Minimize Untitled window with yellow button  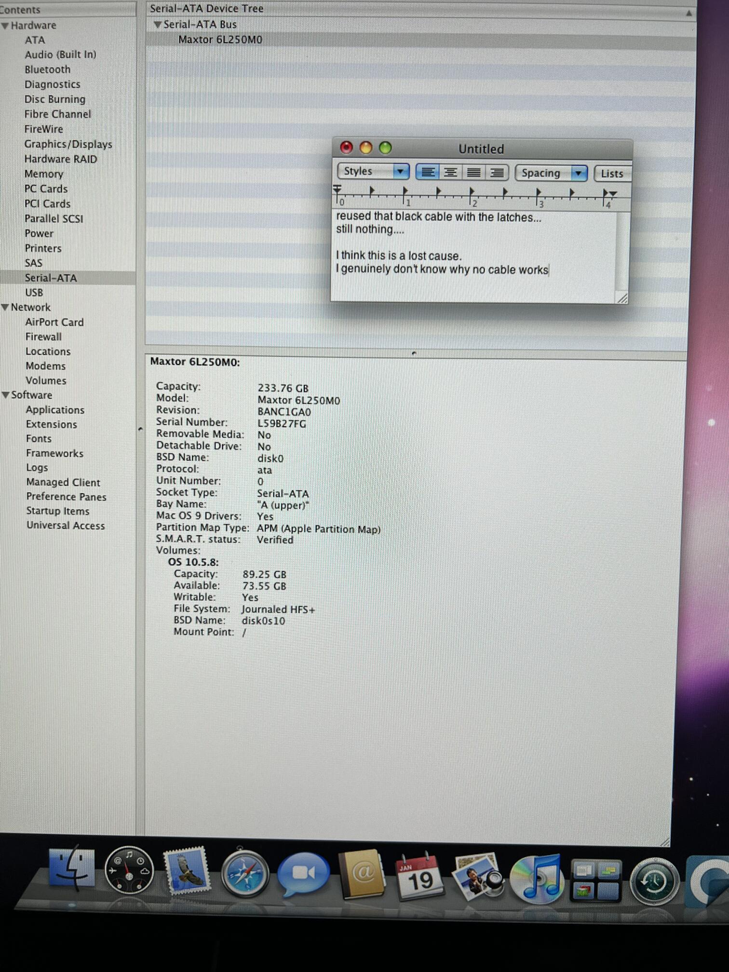366,148
